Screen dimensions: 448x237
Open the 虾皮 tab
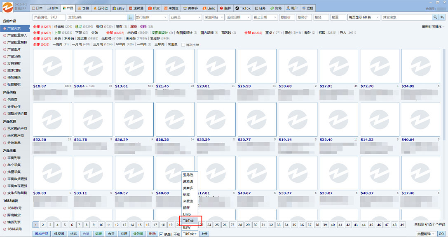click(154, 8)
